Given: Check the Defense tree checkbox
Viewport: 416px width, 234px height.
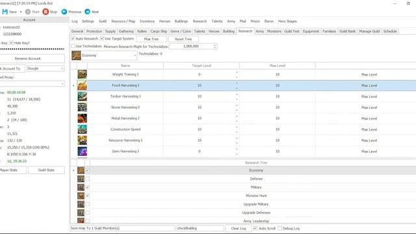Looking at the screenshot, I should 88,179.
